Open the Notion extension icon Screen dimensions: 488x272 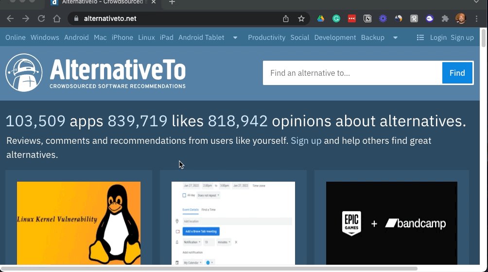click(x=367, y=18)
